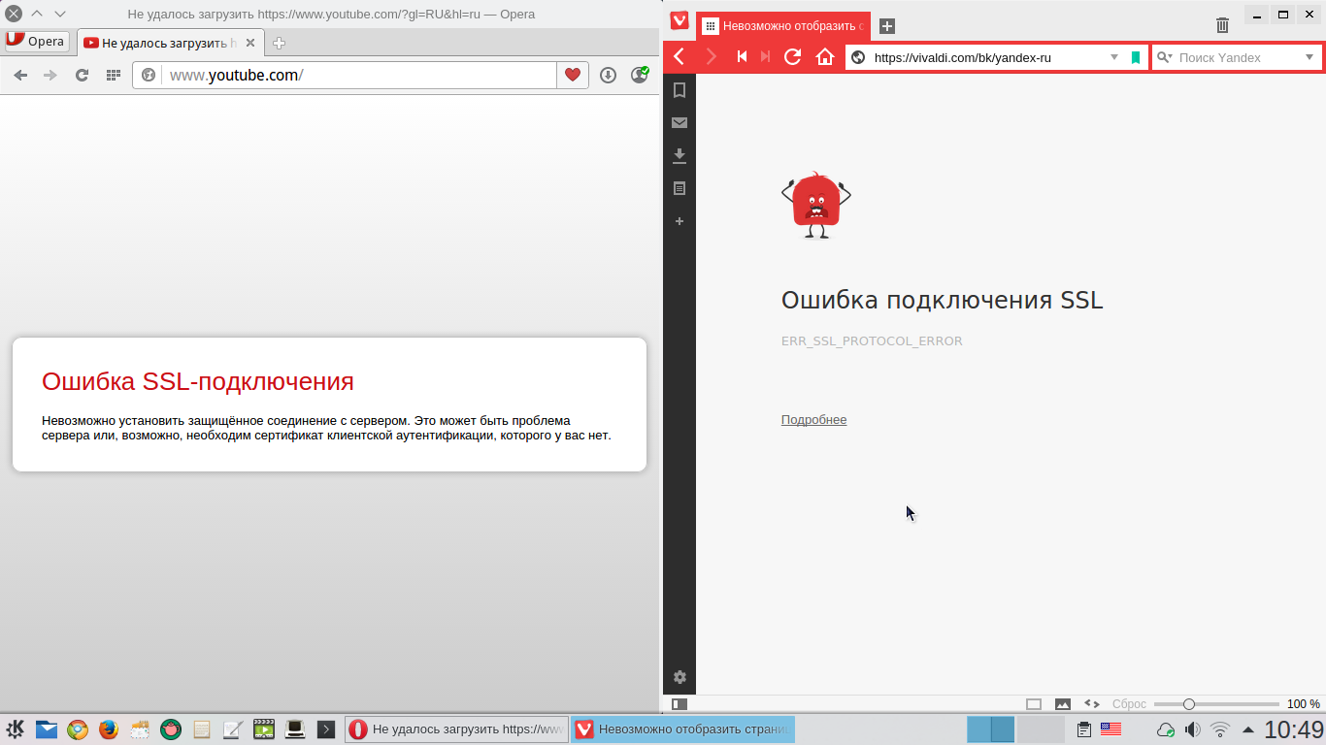Focus the Opera address bar with youtube.com
1326x745 pixels.
tap(359, 75)
